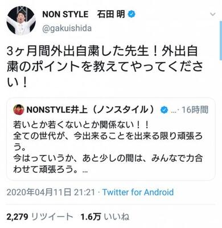Open the tweet options chevron menu

tap(213, 14)
